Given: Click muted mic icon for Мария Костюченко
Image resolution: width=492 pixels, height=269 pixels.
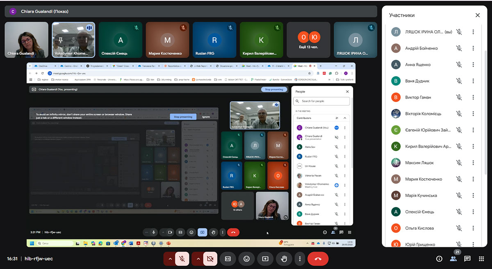Looking at the screenshot, I should pos(459,179).
